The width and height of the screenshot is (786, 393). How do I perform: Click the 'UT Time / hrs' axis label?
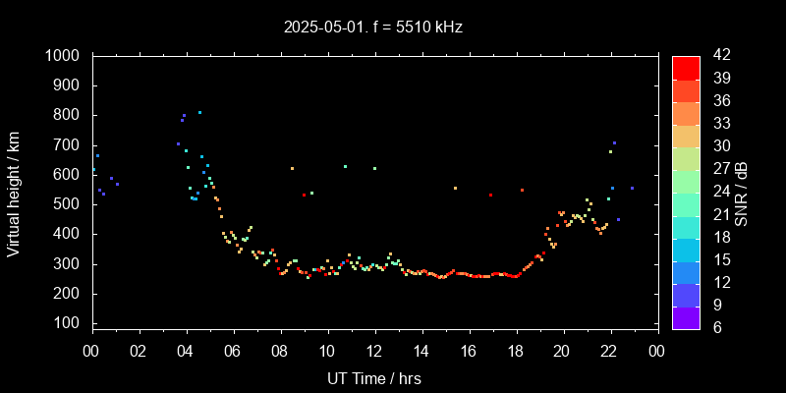coord(374,377)
